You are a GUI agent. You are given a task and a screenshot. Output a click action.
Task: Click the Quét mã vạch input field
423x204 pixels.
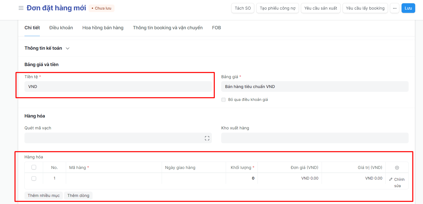pyautogui.click(x=114, y=138)
